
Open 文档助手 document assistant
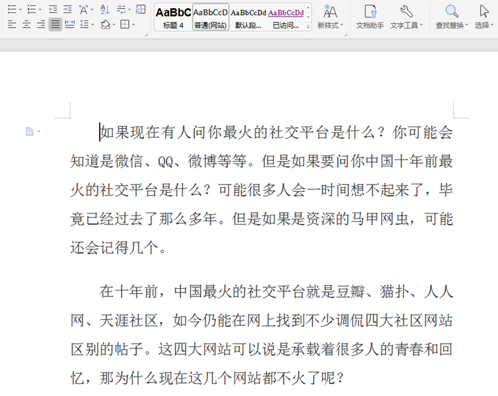click(370, 17)
